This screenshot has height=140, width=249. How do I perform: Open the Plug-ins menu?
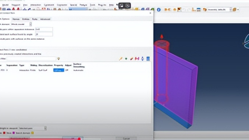(x=102, y=5)
